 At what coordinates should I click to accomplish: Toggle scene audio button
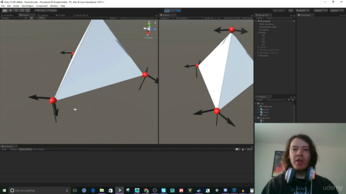[36, 18]
